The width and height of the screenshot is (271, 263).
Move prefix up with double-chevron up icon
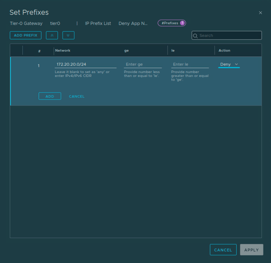[52, 35]
